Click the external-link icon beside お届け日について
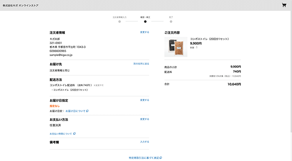Viewport: 292px width, 161px height. pos(87,111)
